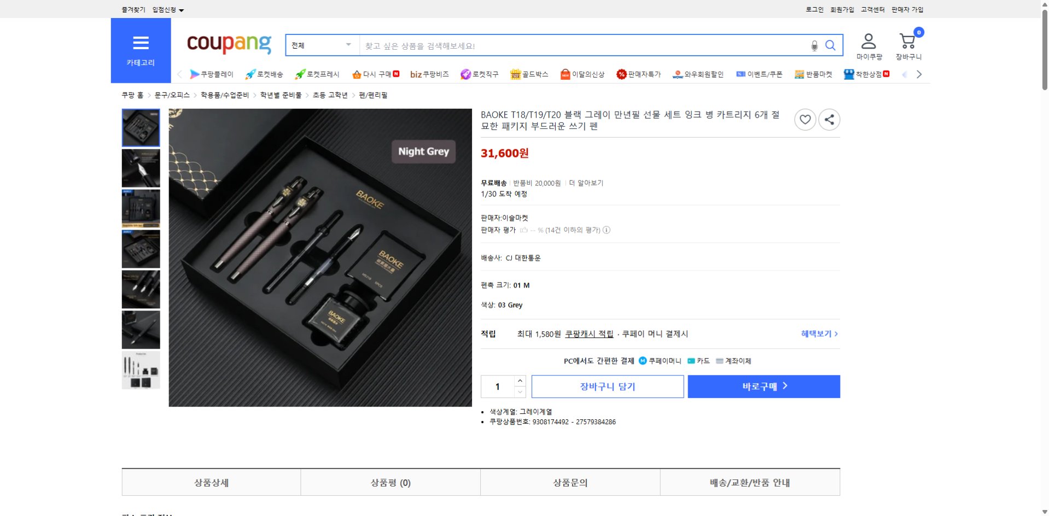Open the 배송/교환/반품 안내 tab
This screenshot has height=516, width=1049.
click(x=750, y=482)
